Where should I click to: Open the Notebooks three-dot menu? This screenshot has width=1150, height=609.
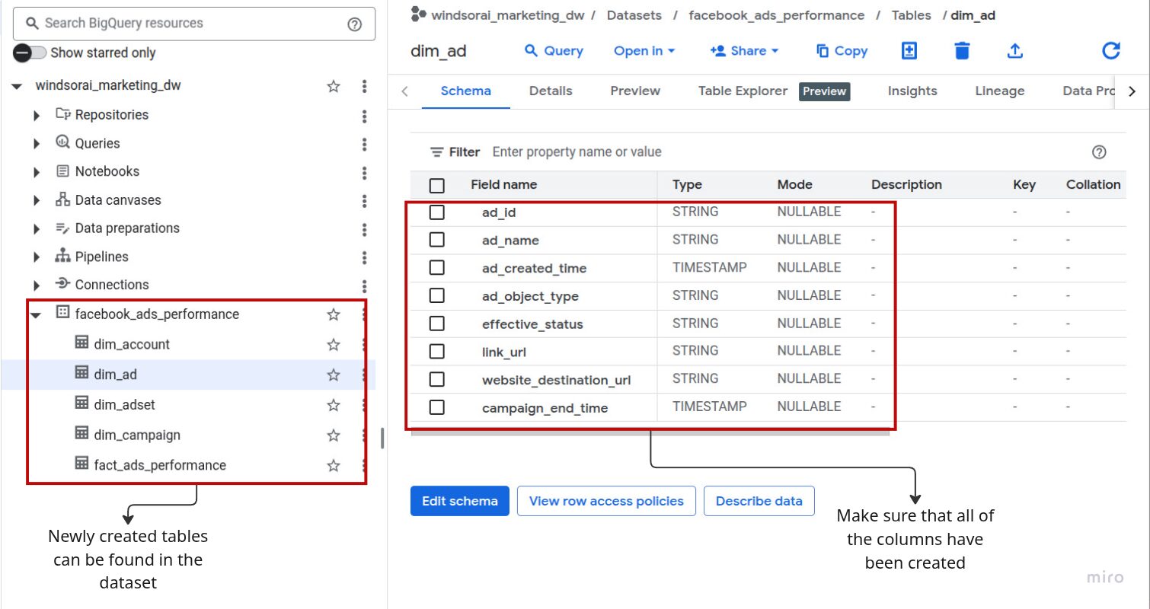coord(365,172)
